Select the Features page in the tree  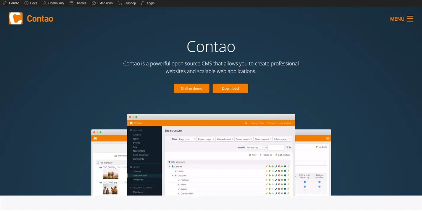(x=185, y=180)
